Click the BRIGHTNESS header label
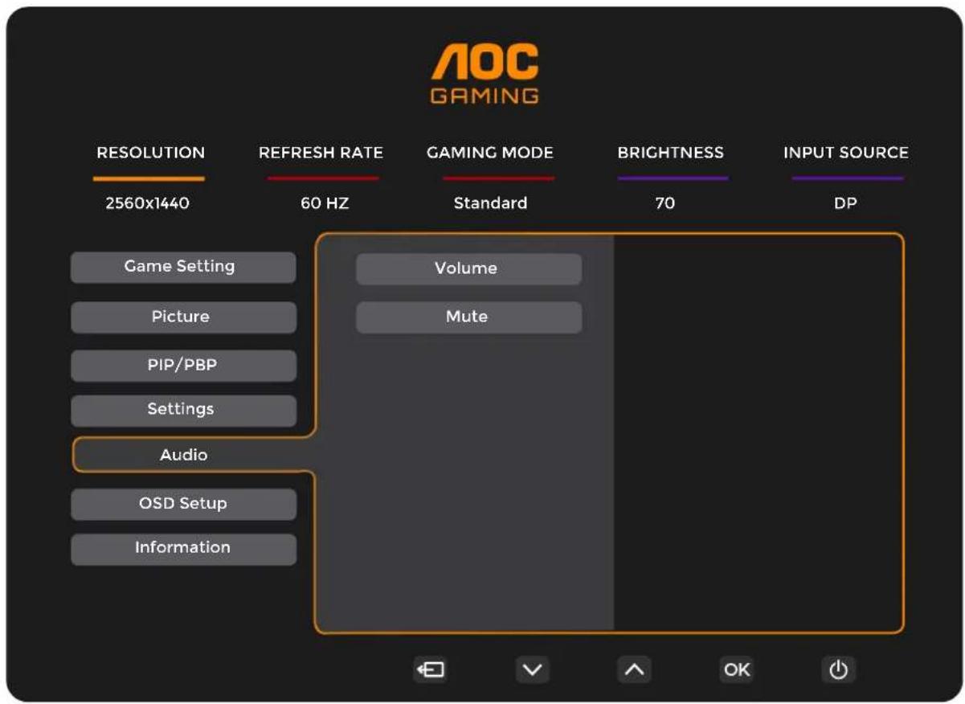The image size is (965, 704). click(x=670, y=153)
